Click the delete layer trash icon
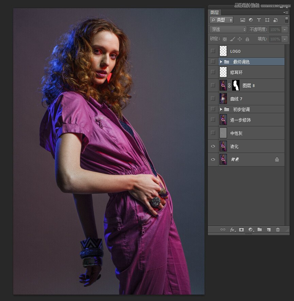 278,230
